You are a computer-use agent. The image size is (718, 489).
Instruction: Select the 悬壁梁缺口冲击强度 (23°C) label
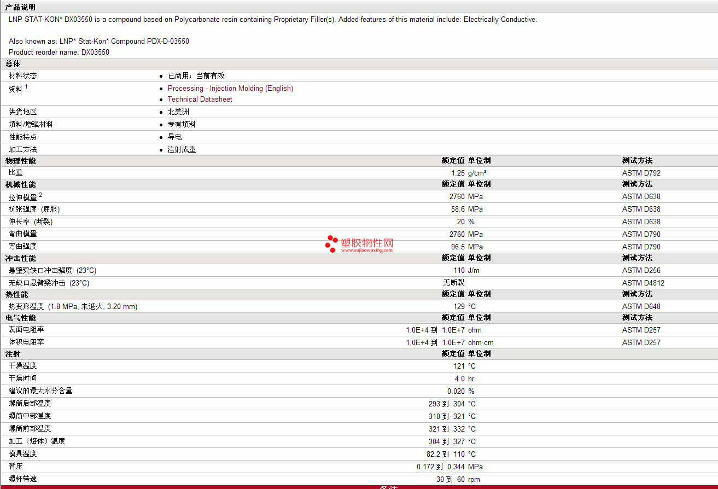pos(52,270)
